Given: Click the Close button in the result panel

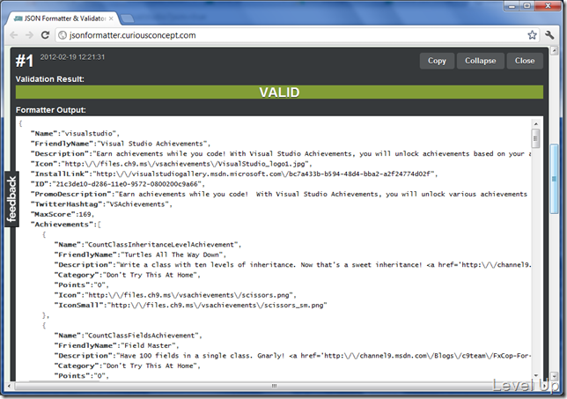Looking at the screenshot, I should (525, 61).
